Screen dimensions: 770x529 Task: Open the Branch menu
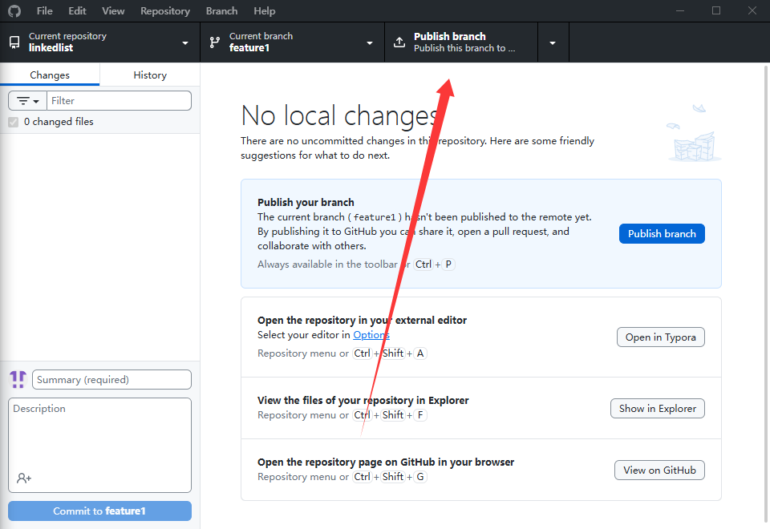221,11
